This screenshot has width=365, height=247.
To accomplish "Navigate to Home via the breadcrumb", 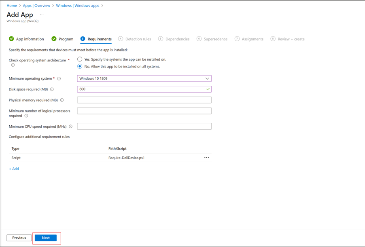I will click(12, 6).
